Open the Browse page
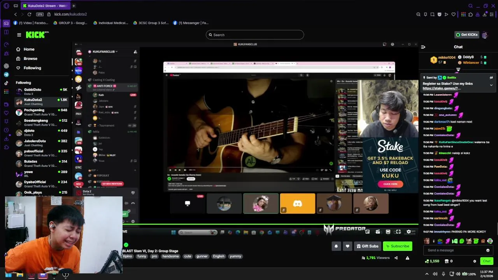This screenshot has width=498, height=280. click(30, 59)
